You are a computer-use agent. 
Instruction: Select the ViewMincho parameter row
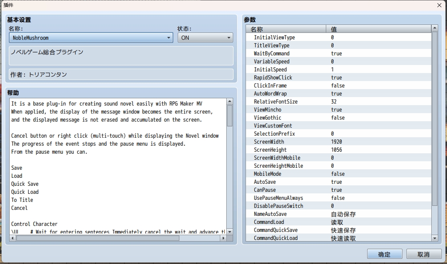(x=339, y=110)
